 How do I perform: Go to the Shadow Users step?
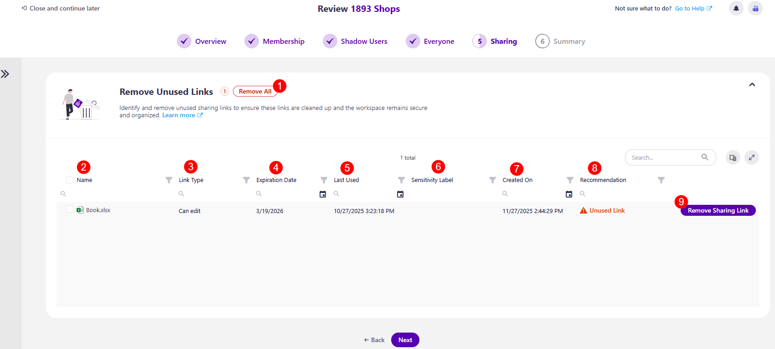point(355,41)
